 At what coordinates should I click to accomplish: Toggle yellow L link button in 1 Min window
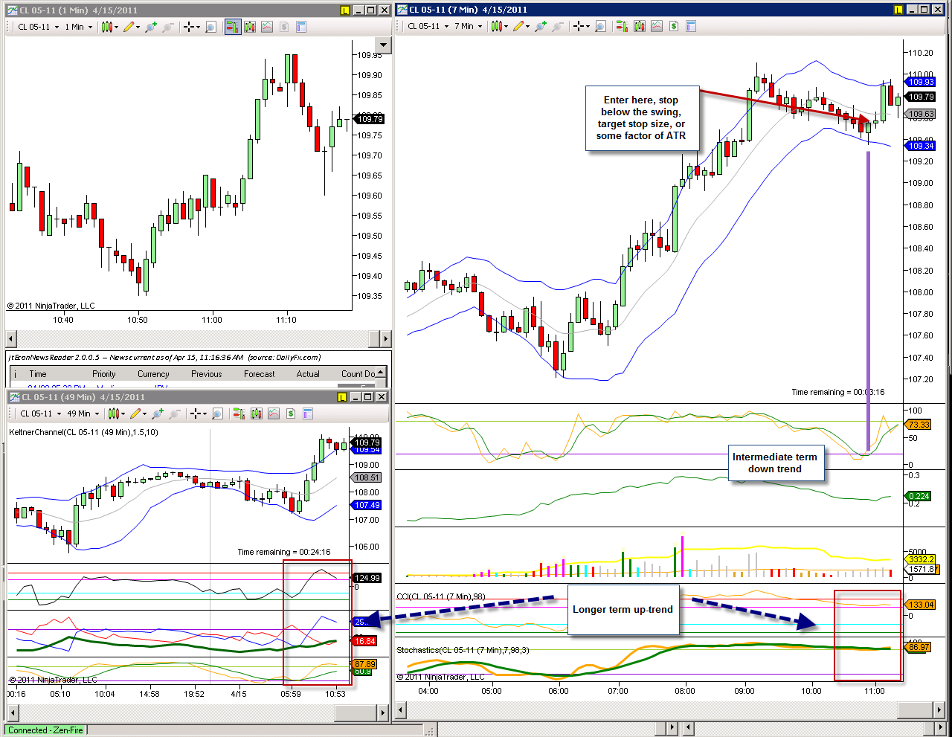click(344, 10)
